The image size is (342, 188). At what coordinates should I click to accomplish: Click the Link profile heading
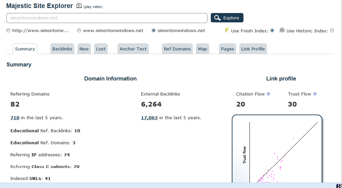tap(281, 79)
